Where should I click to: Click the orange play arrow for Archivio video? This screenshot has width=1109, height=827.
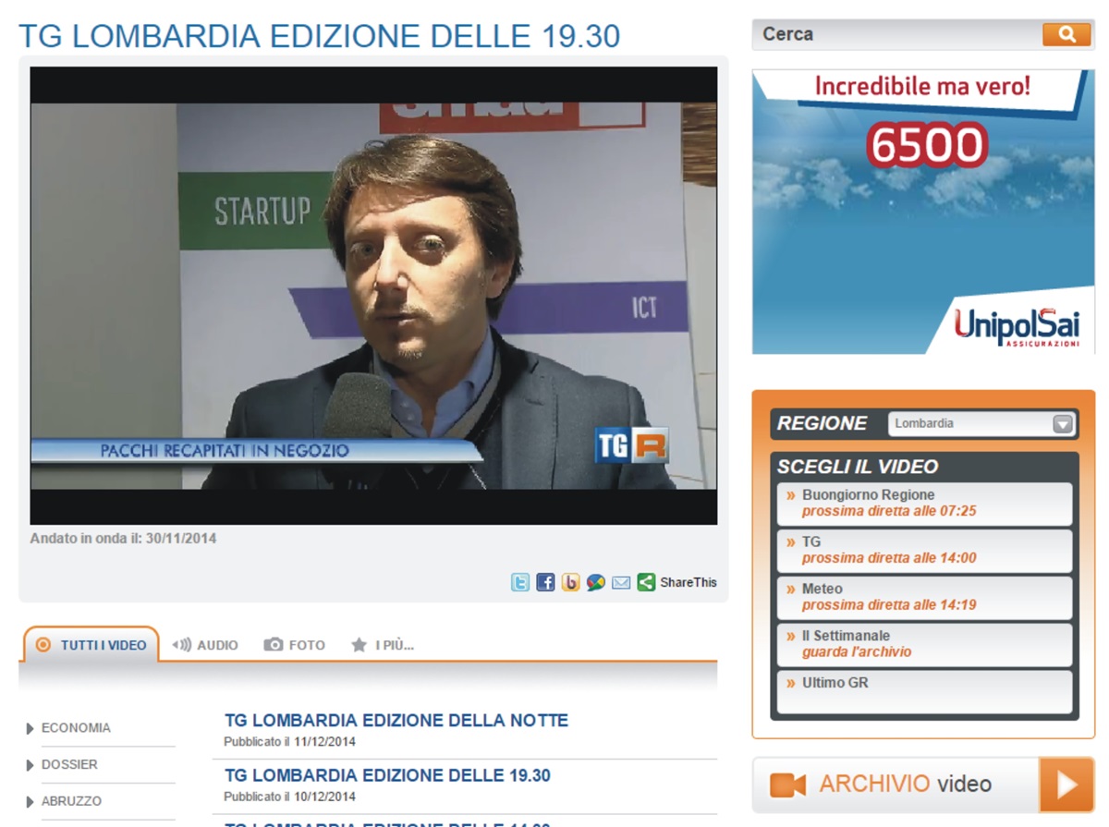(1066, 784)
